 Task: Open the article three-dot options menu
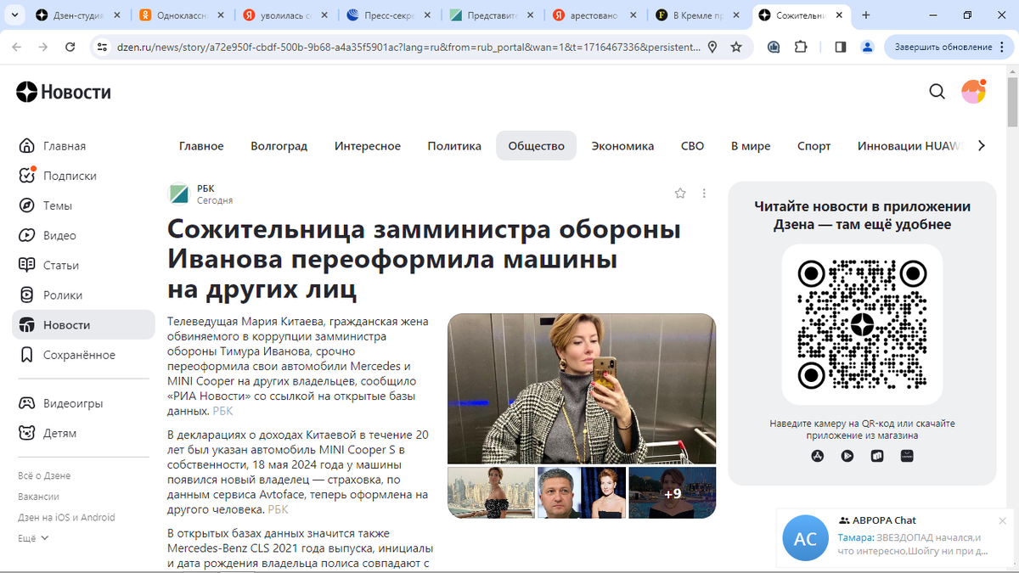pyautogui.click(x=704, y=194)
